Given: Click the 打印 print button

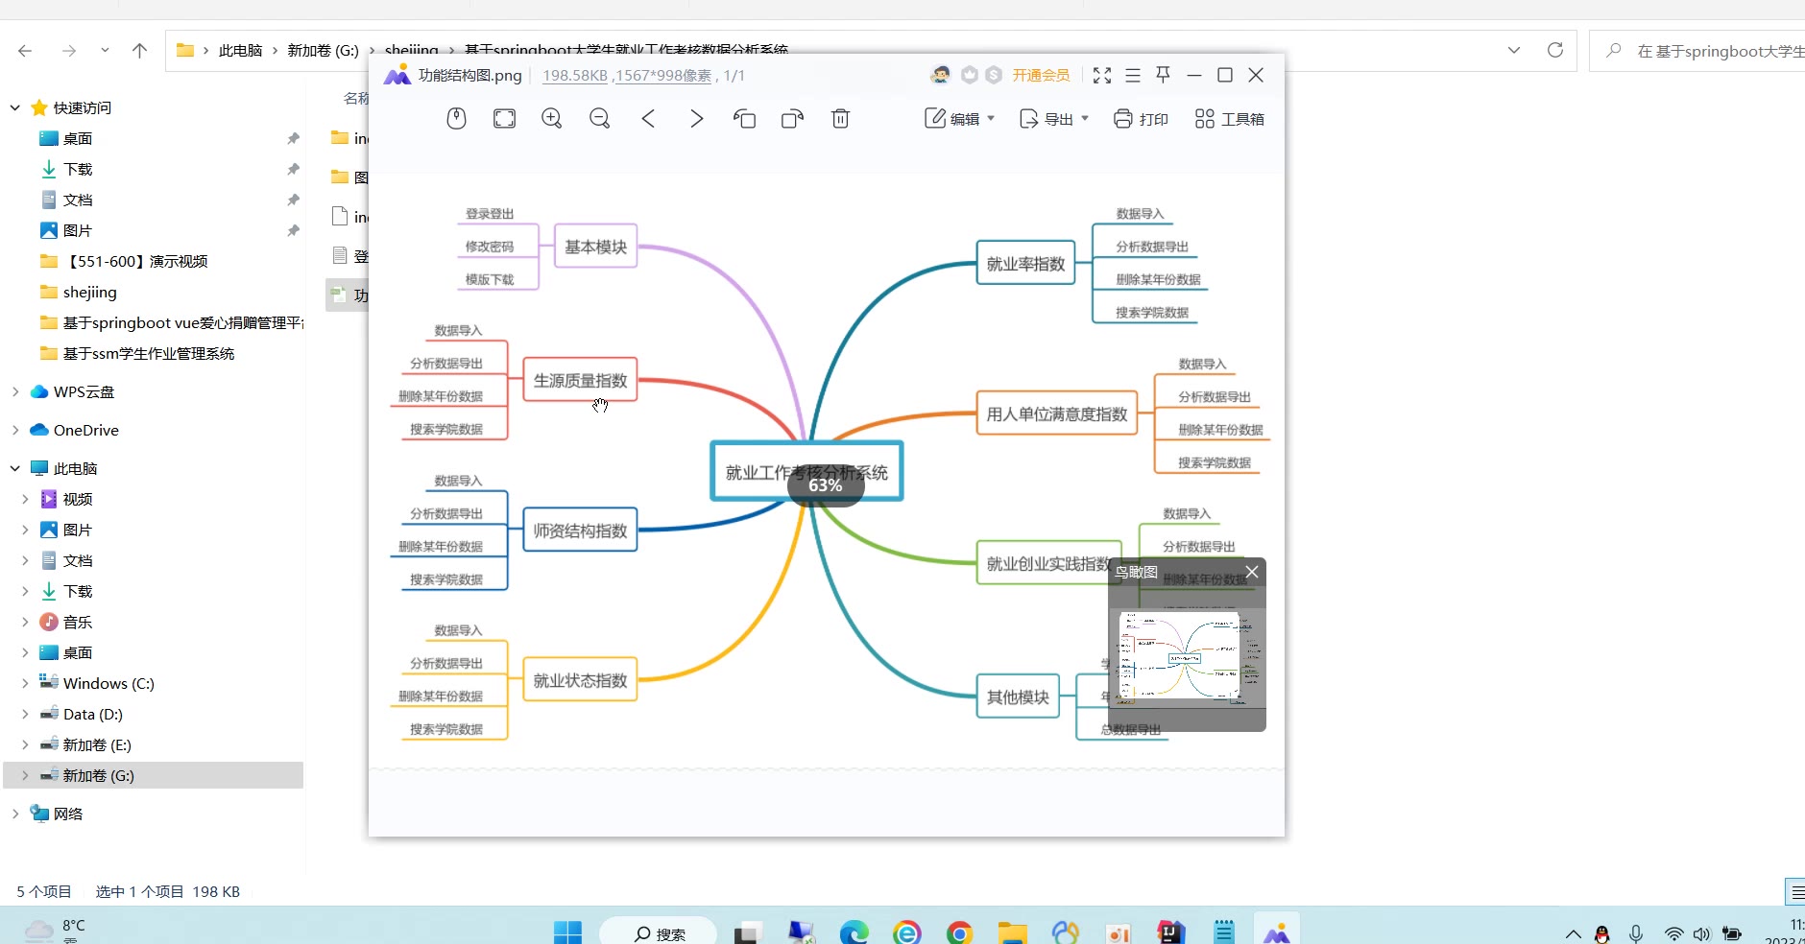Looking at the screenshot, I should [1141, 119].
